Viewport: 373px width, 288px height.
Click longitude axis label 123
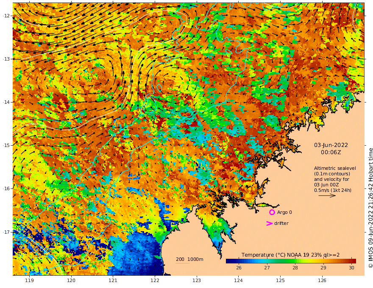(x=197, y=281)
